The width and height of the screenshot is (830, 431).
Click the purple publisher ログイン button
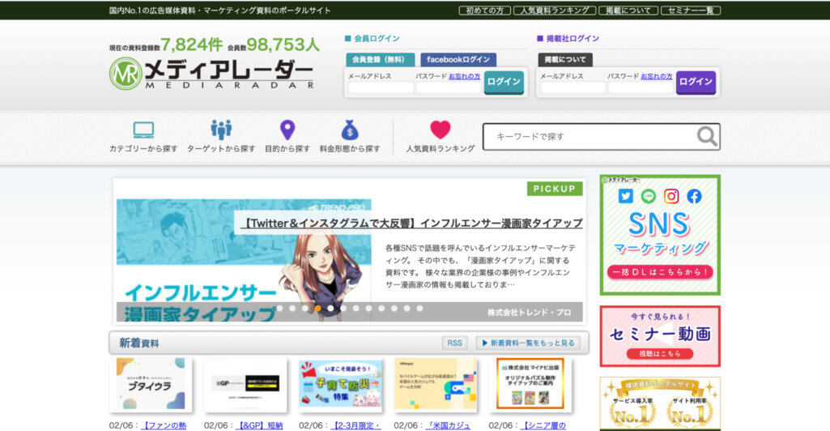(696, 82)
